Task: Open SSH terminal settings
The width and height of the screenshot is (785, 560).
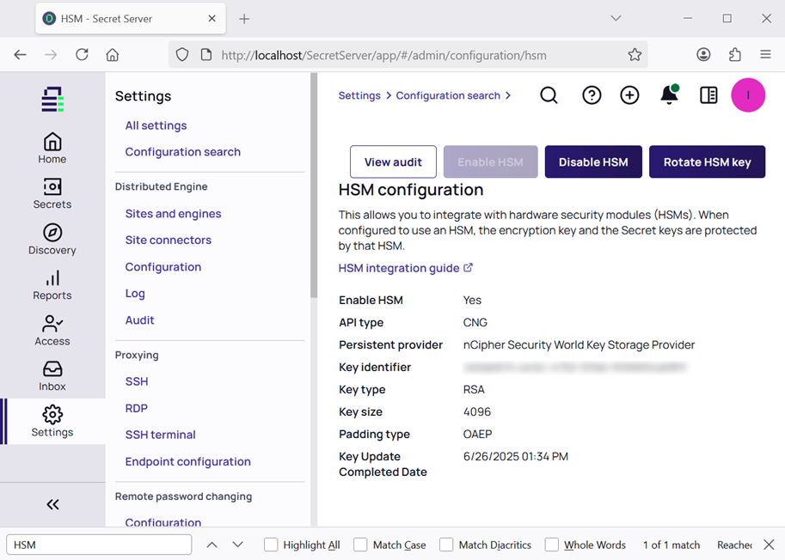Action: pyautogui.click(x=160, y=435)
